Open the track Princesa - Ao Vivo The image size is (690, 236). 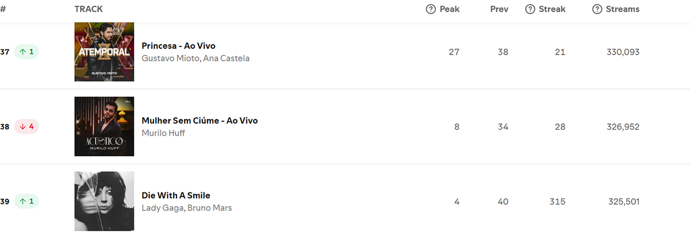178,46
